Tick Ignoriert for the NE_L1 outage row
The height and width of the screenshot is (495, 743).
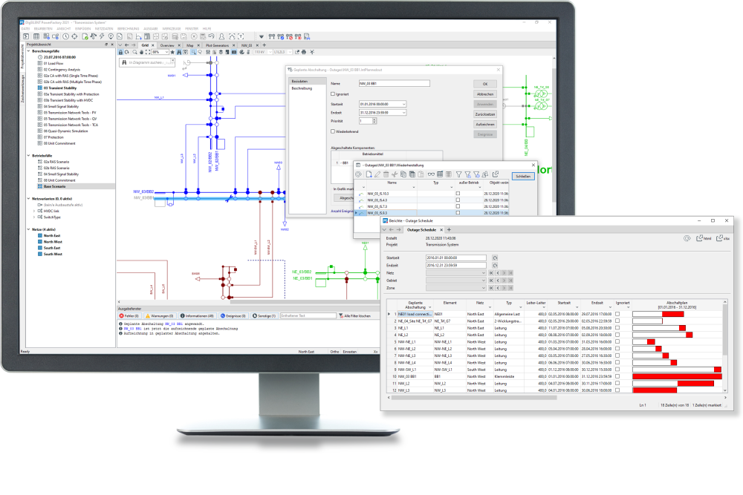pyautogui.click(x=617, y=328)
